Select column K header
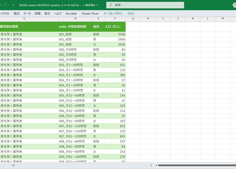The image size is (236, 169). [193, 18]
